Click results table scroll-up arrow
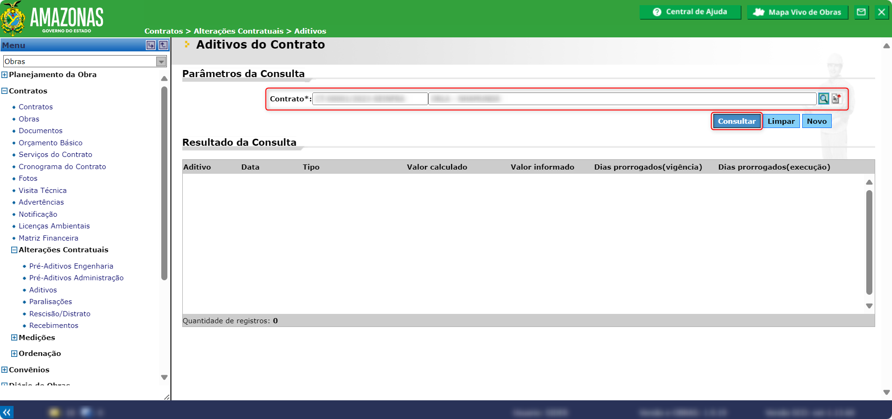This screenshot has width=892, height=419. coord(869,182)
